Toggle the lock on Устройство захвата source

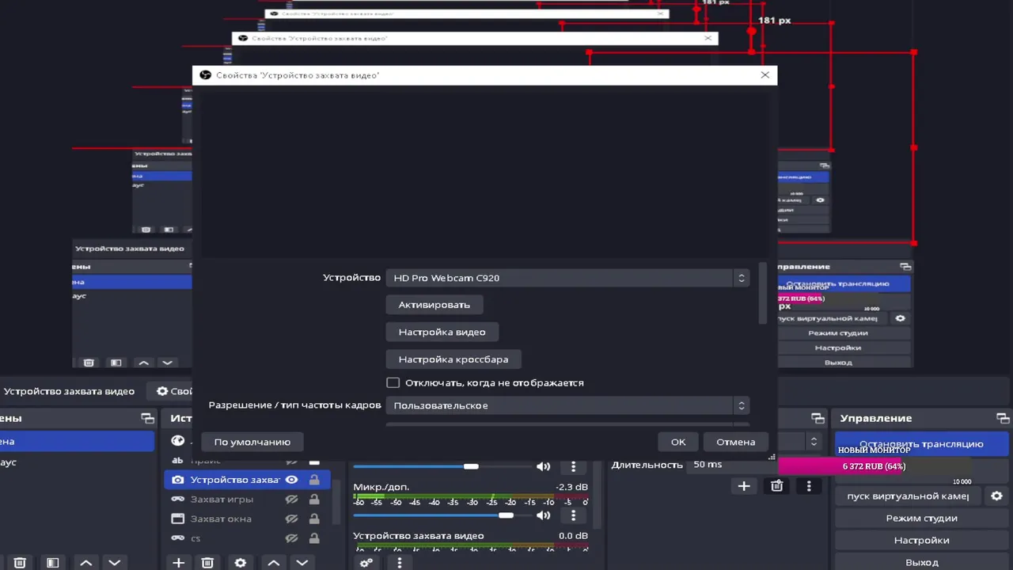pyautogui.click(x=314, y=480)
